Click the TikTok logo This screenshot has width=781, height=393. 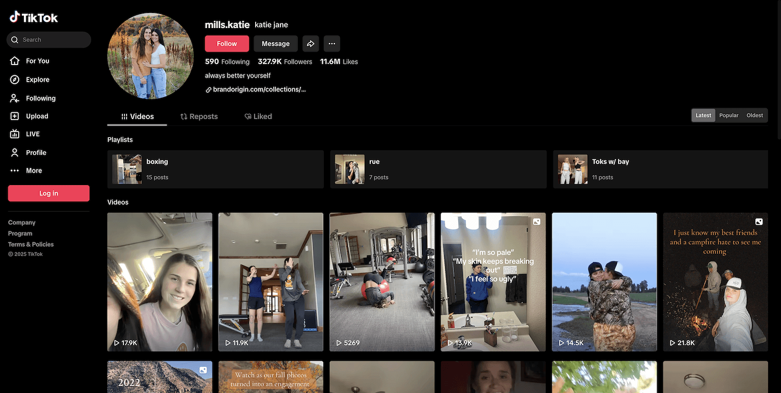pyautogui.click(x=34, y=17)
